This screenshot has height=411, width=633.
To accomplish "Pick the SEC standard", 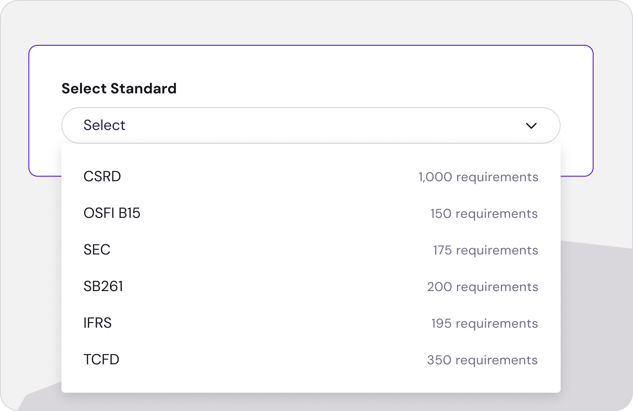I will coord(311,250).
